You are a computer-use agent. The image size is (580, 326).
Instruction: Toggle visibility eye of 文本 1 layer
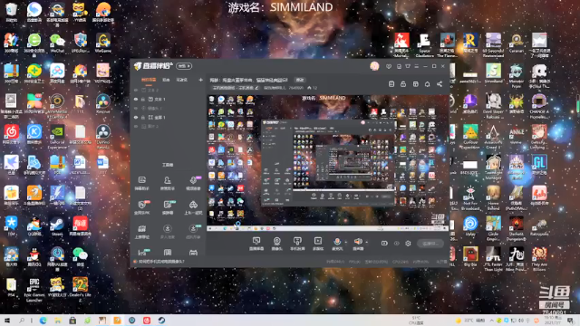(136, 100)
